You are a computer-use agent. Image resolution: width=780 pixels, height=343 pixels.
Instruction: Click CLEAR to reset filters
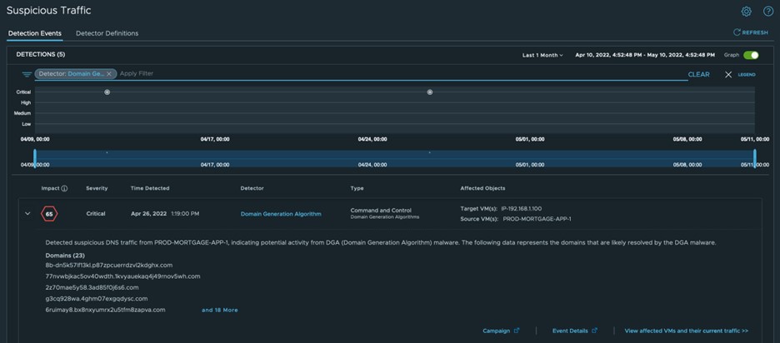coord(698,74)
